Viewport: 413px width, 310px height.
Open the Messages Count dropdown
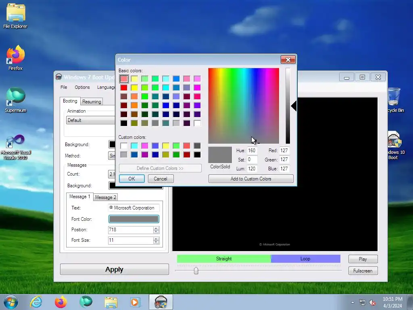pyautogui.click(x=112, y=174)
